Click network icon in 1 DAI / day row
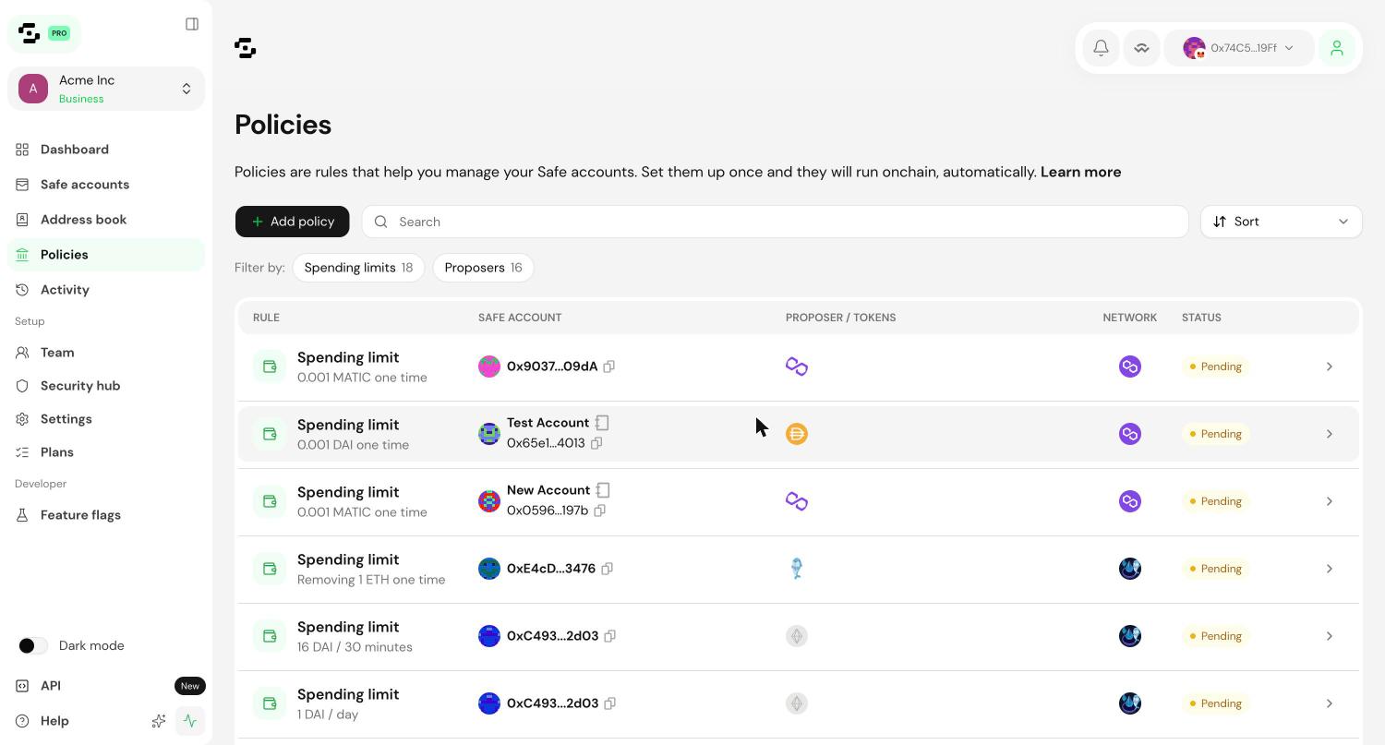 pyautogui.click(x=1130, y=703)
